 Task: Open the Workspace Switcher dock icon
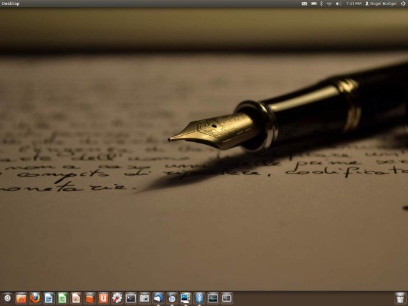tap(227, 298)
